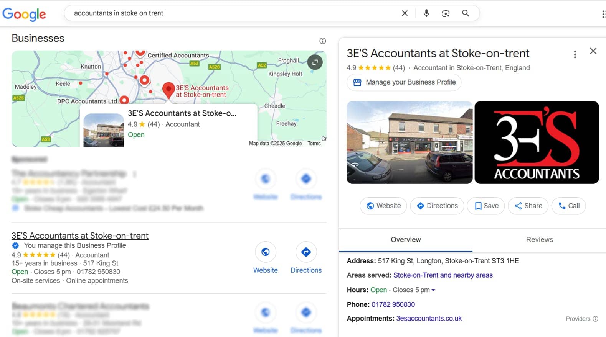Viewport: 606px width, 337px height.
Task: Expand the opening hours dropdown arrow
Action: coord(433,290)
